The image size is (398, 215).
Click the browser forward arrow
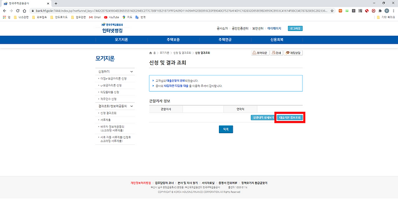pos(11,11)
